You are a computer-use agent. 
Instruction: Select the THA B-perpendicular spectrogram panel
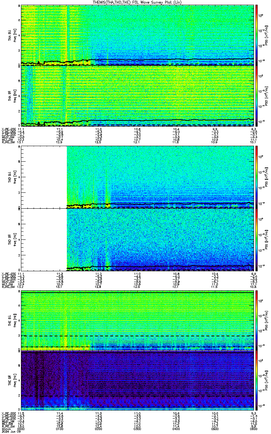138,35
